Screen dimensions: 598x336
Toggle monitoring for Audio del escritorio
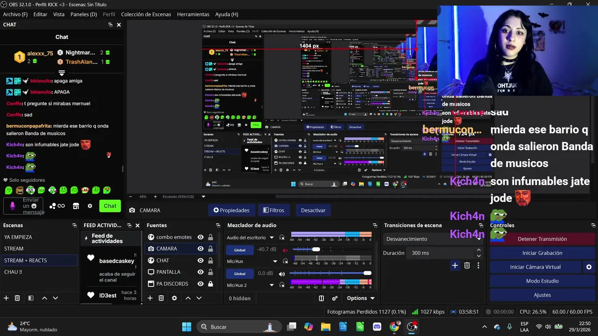click(282, 238)
